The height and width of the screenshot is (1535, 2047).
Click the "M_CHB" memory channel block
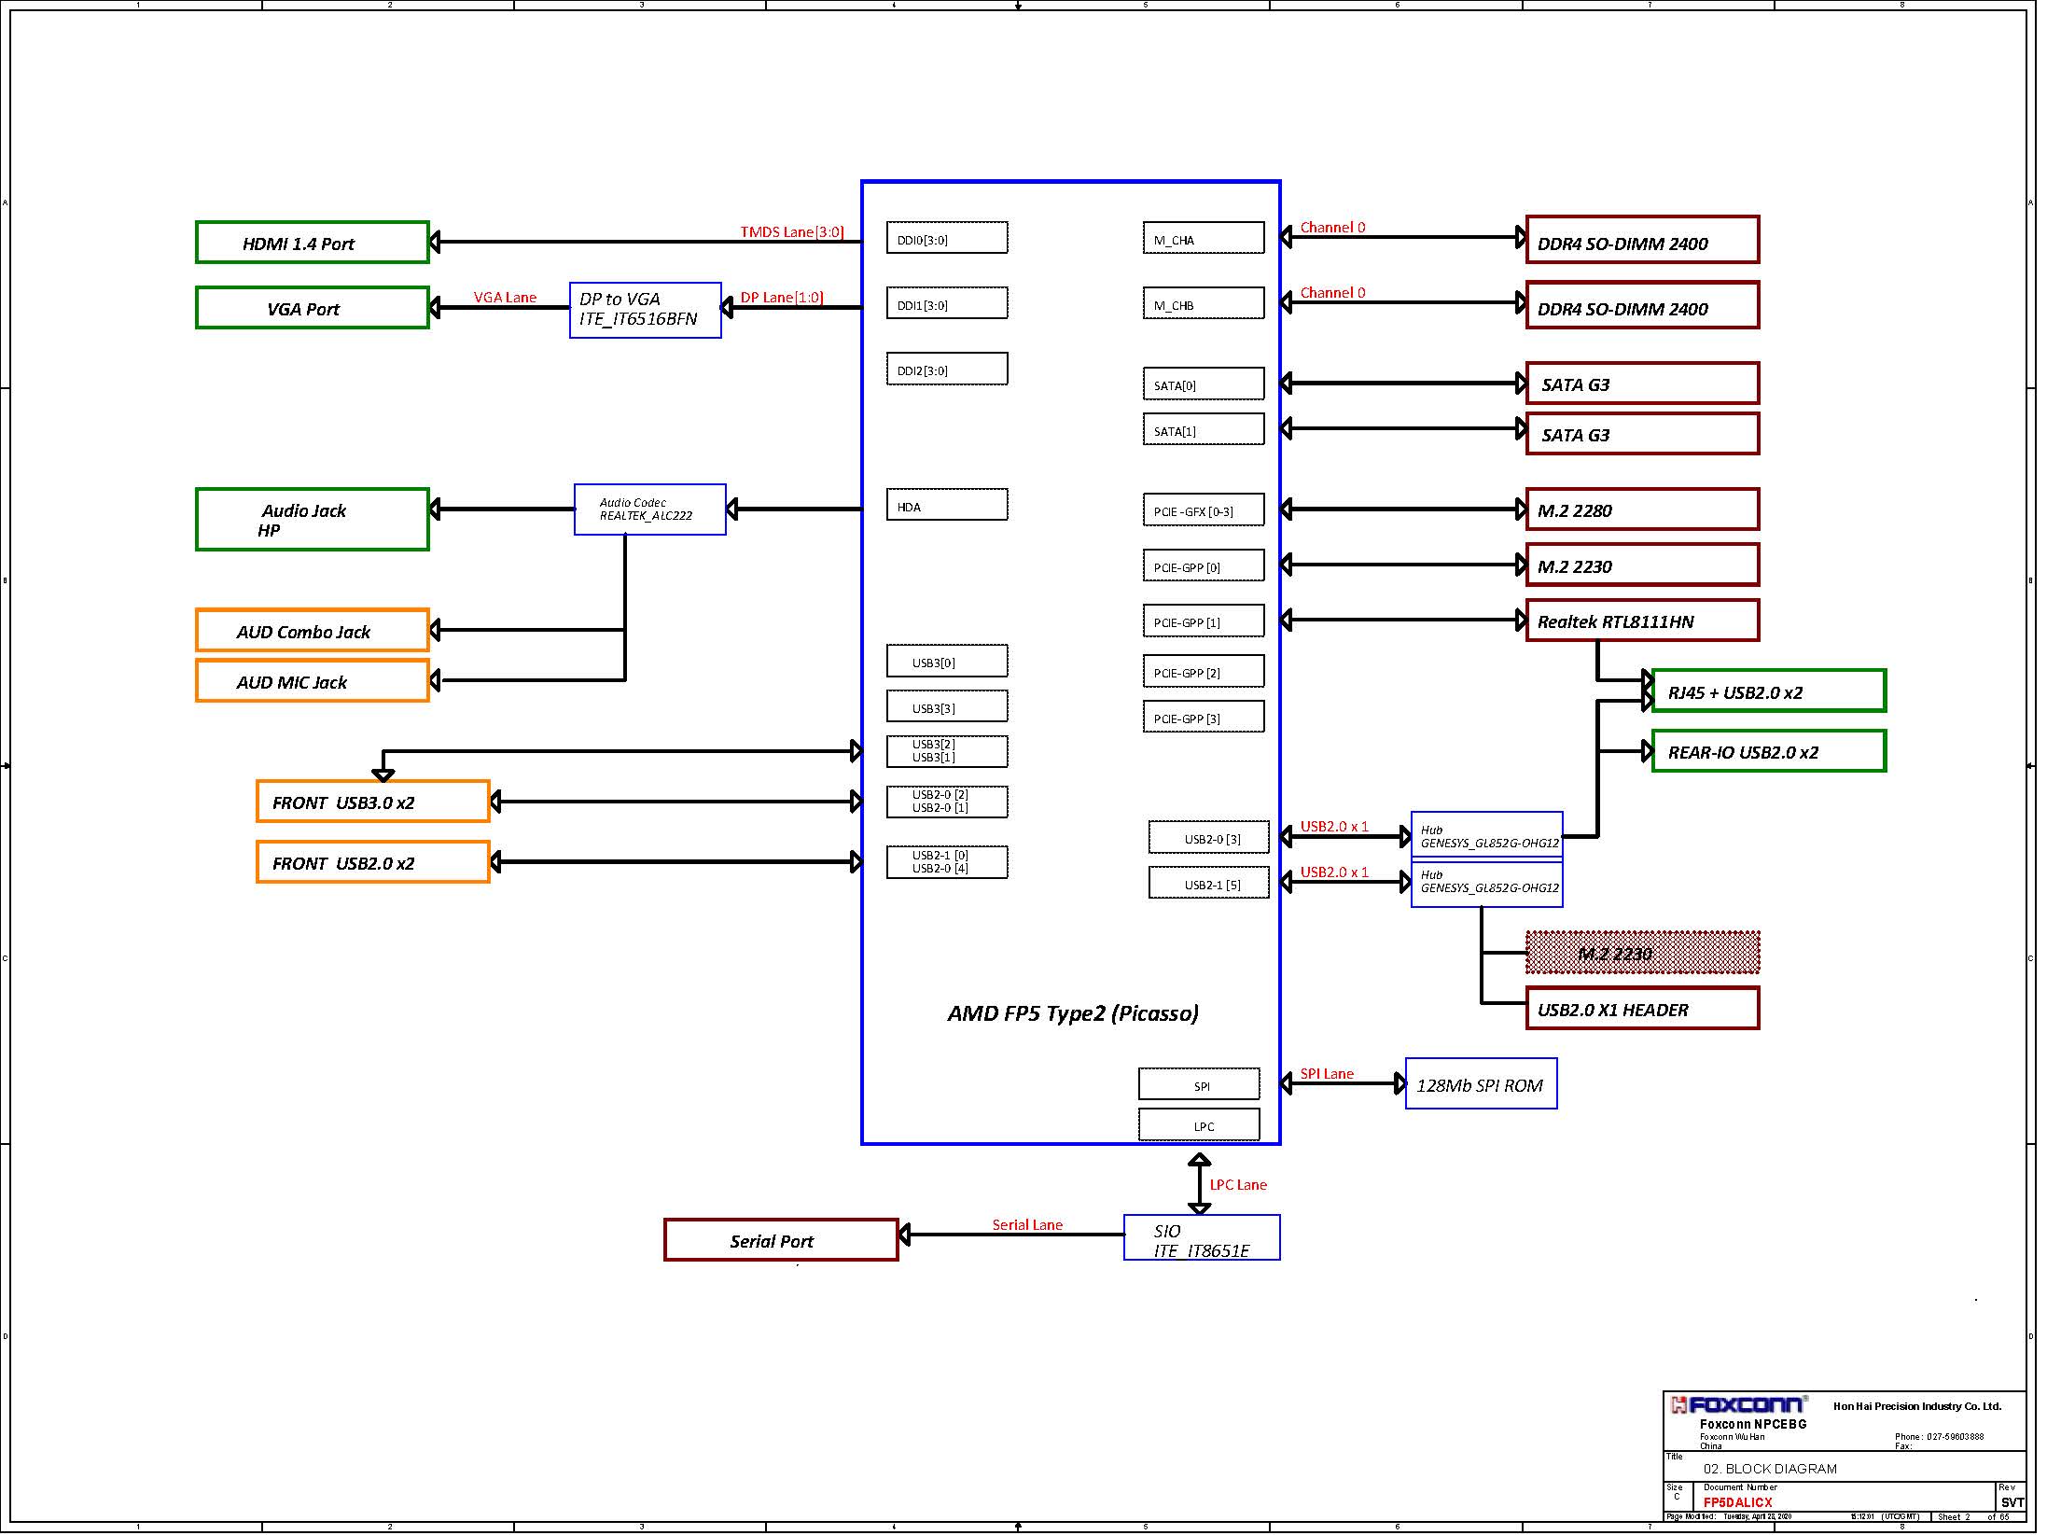pyautogui.click(x=1204, y=303)
